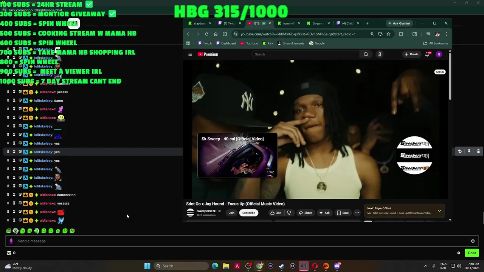
Task: Open the site info dropdown in the address bar
Action: [x=236, y=34]
